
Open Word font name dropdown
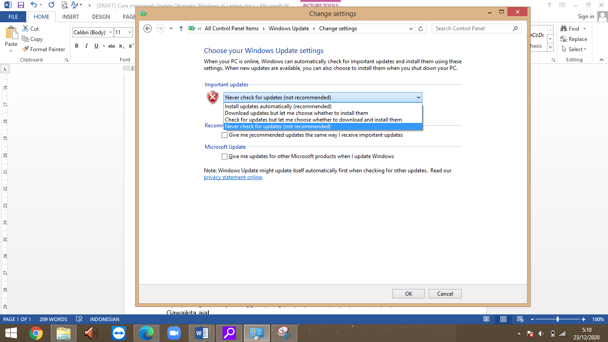point(111,33)
